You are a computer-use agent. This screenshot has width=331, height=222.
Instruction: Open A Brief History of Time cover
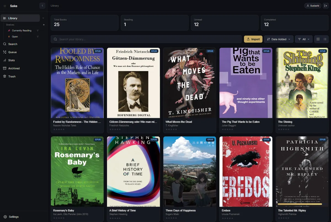pos(134,172)
